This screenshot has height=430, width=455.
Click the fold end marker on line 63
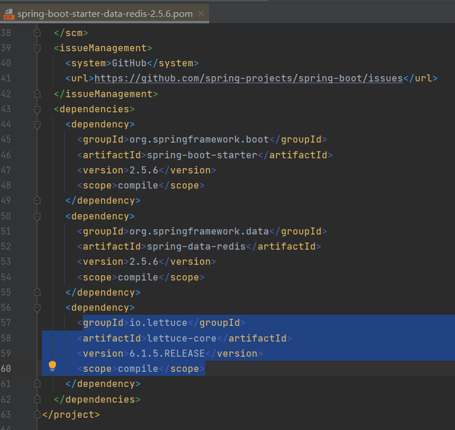coord(37,415)
